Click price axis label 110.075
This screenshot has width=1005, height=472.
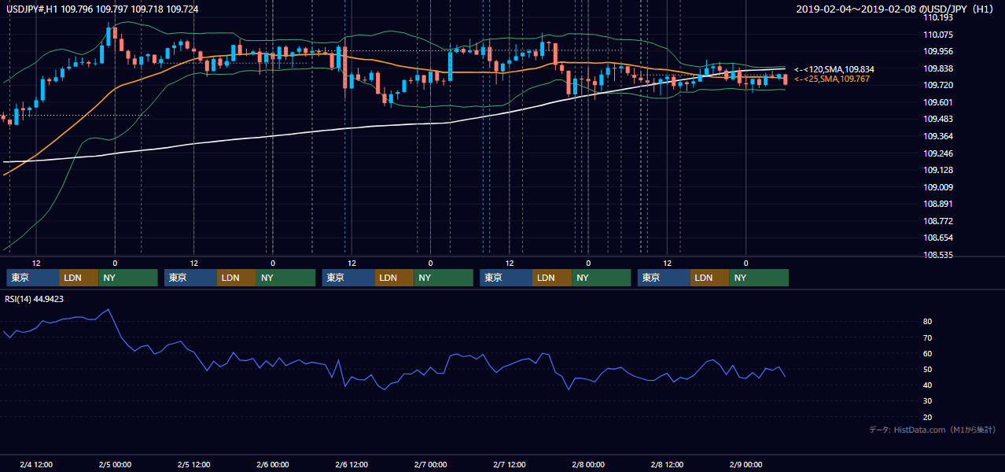click(x=938, y=35)
